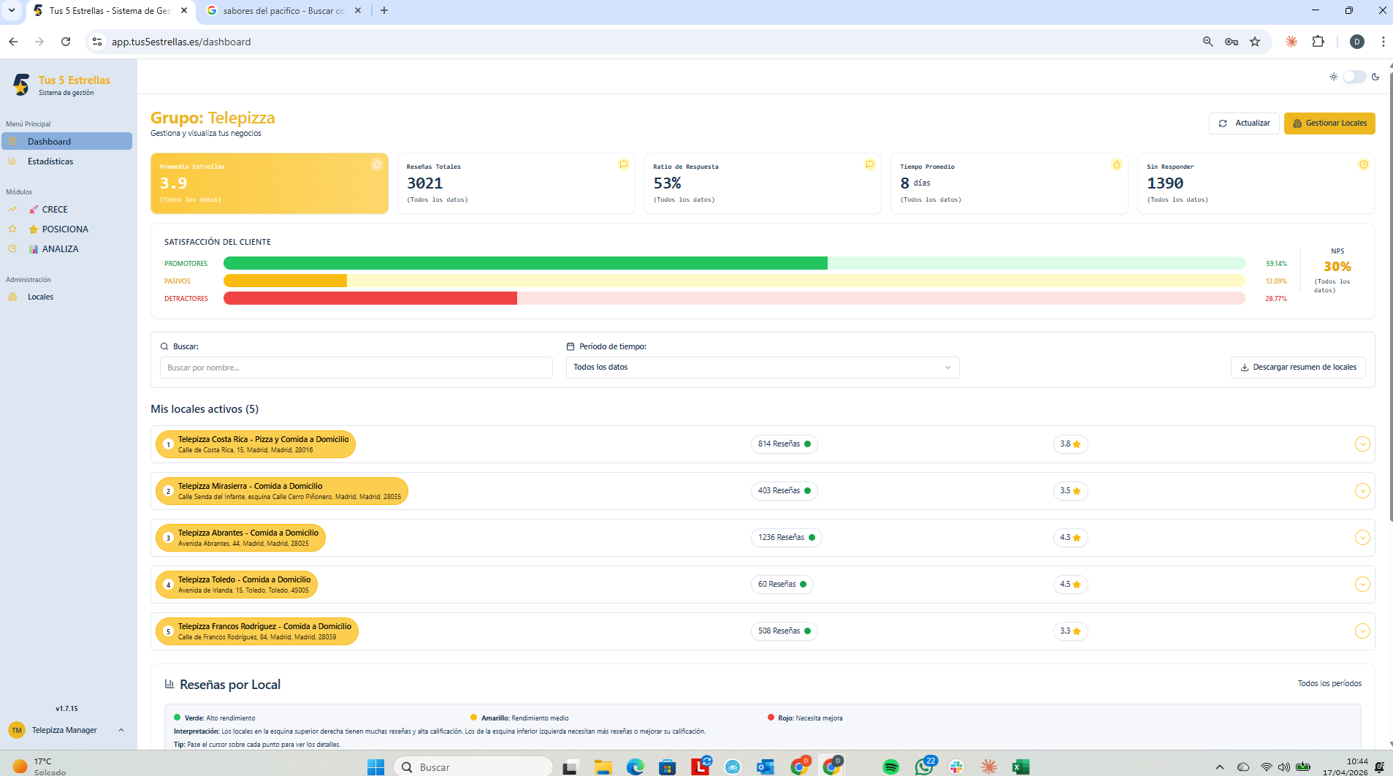
Task: Click the Windows taskbar Buscar search box
Action: point(473,767)
